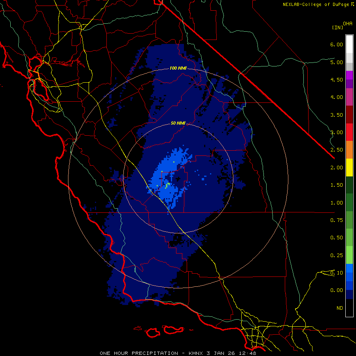Click the 1.50 legend value
This screenshot has width=356, height=356.
point(337,185)
